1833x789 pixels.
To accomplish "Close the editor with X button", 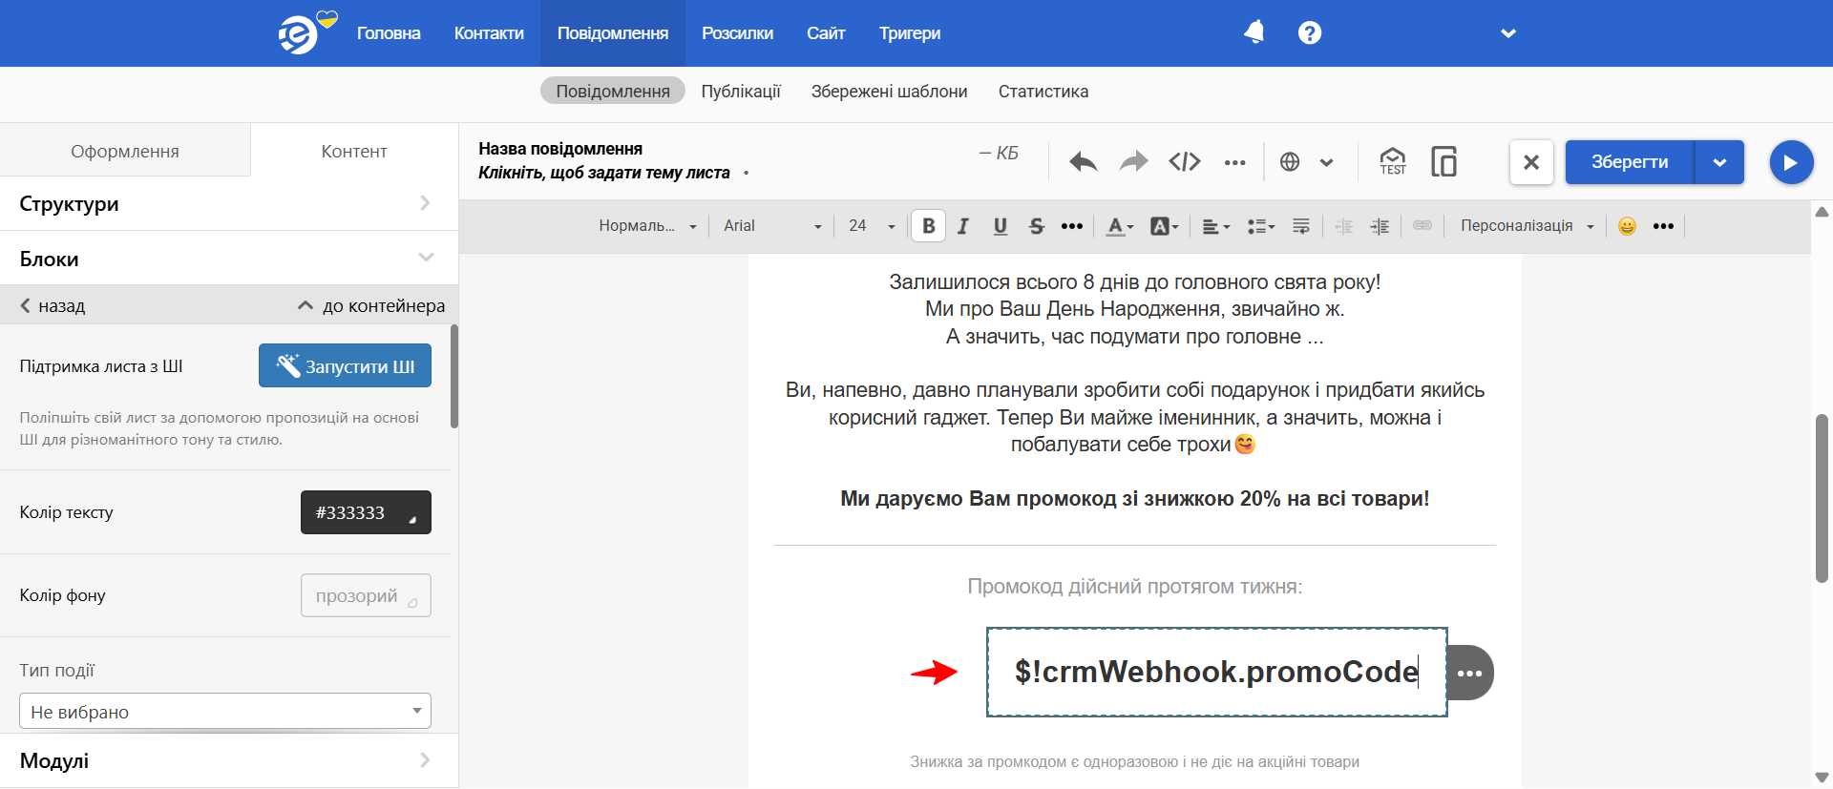I will coord(1531,162).
